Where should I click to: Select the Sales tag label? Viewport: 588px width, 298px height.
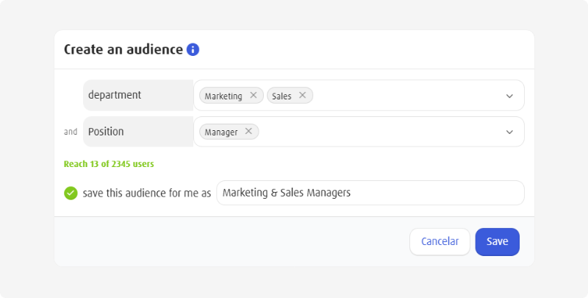tap(282, 96)
